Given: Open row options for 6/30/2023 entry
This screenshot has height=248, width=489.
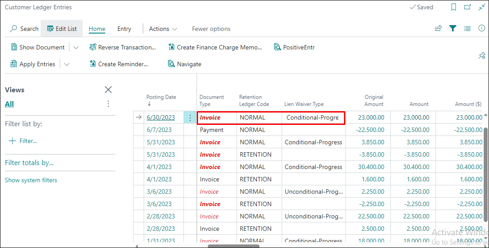Looking at the screenshot, I should pos(190,118).
